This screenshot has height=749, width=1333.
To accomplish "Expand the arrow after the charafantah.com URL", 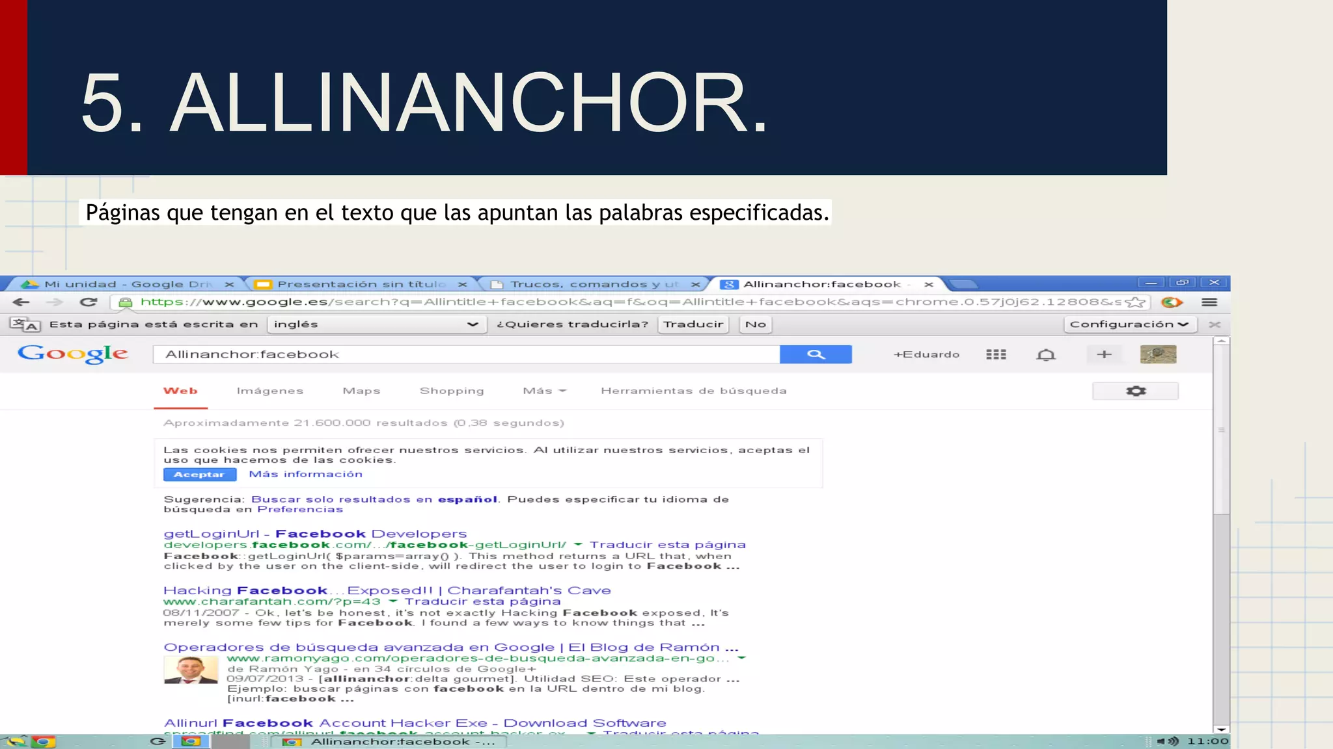I will (392, 601).
